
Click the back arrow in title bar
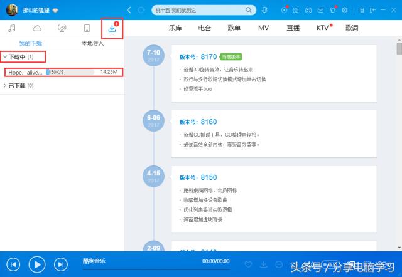(129, 10)
